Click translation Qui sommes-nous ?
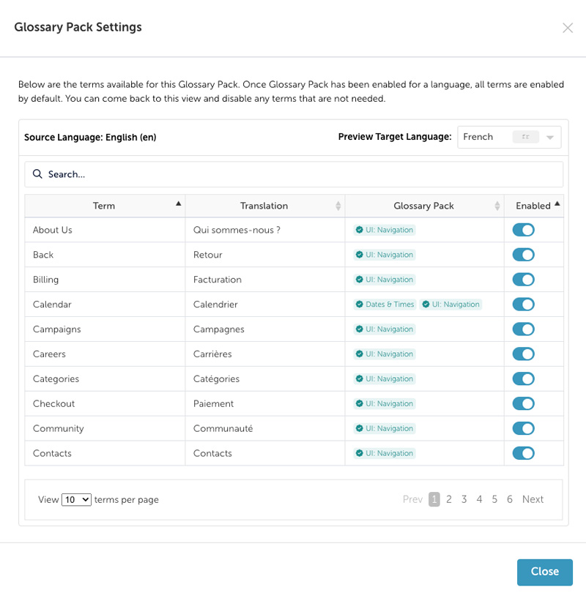The image size is (586, 601). 237,230
